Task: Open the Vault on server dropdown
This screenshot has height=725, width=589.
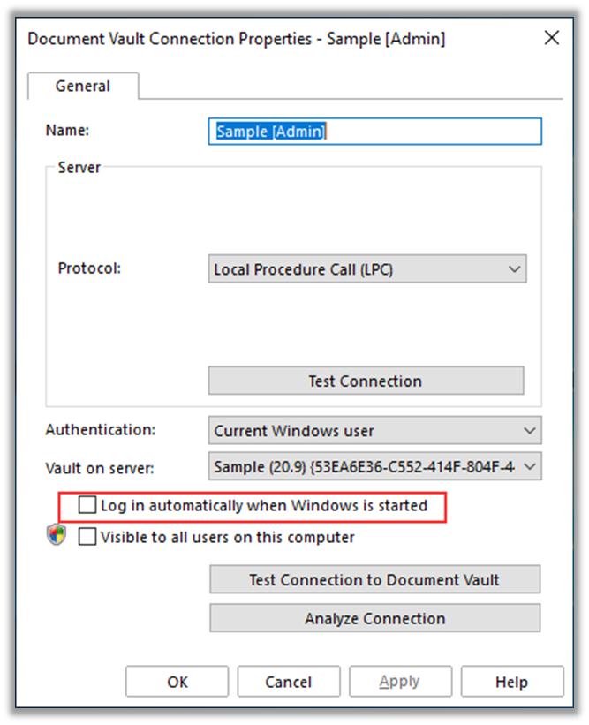Action: click(375, 466)
